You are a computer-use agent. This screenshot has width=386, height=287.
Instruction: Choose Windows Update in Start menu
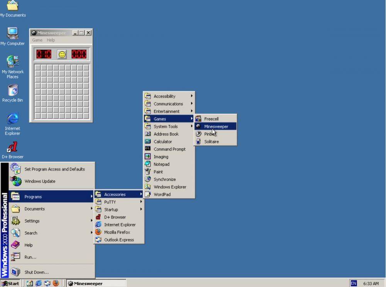click(51, 181)
